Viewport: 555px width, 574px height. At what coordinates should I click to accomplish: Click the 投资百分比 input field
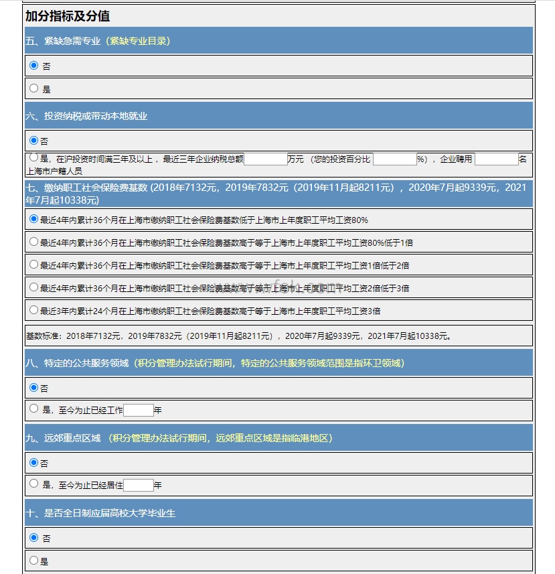tap(394, 159)
